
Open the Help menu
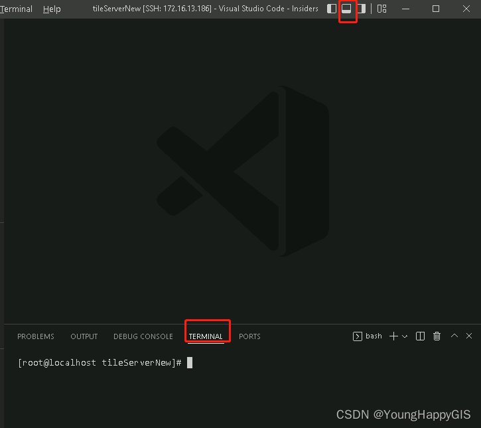coord(52,9)
